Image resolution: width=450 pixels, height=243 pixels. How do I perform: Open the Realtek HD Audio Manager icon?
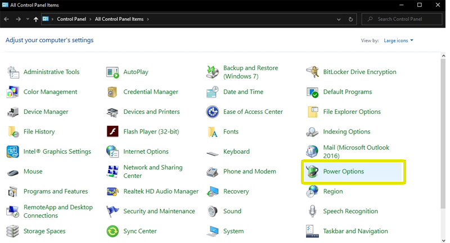[112, 191]
